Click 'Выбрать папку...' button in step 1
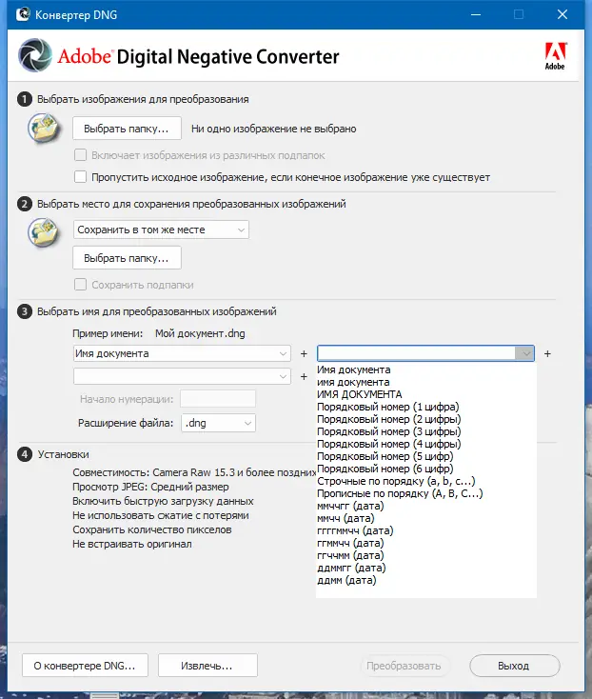592x699 pixels. [x=127, y=129]
